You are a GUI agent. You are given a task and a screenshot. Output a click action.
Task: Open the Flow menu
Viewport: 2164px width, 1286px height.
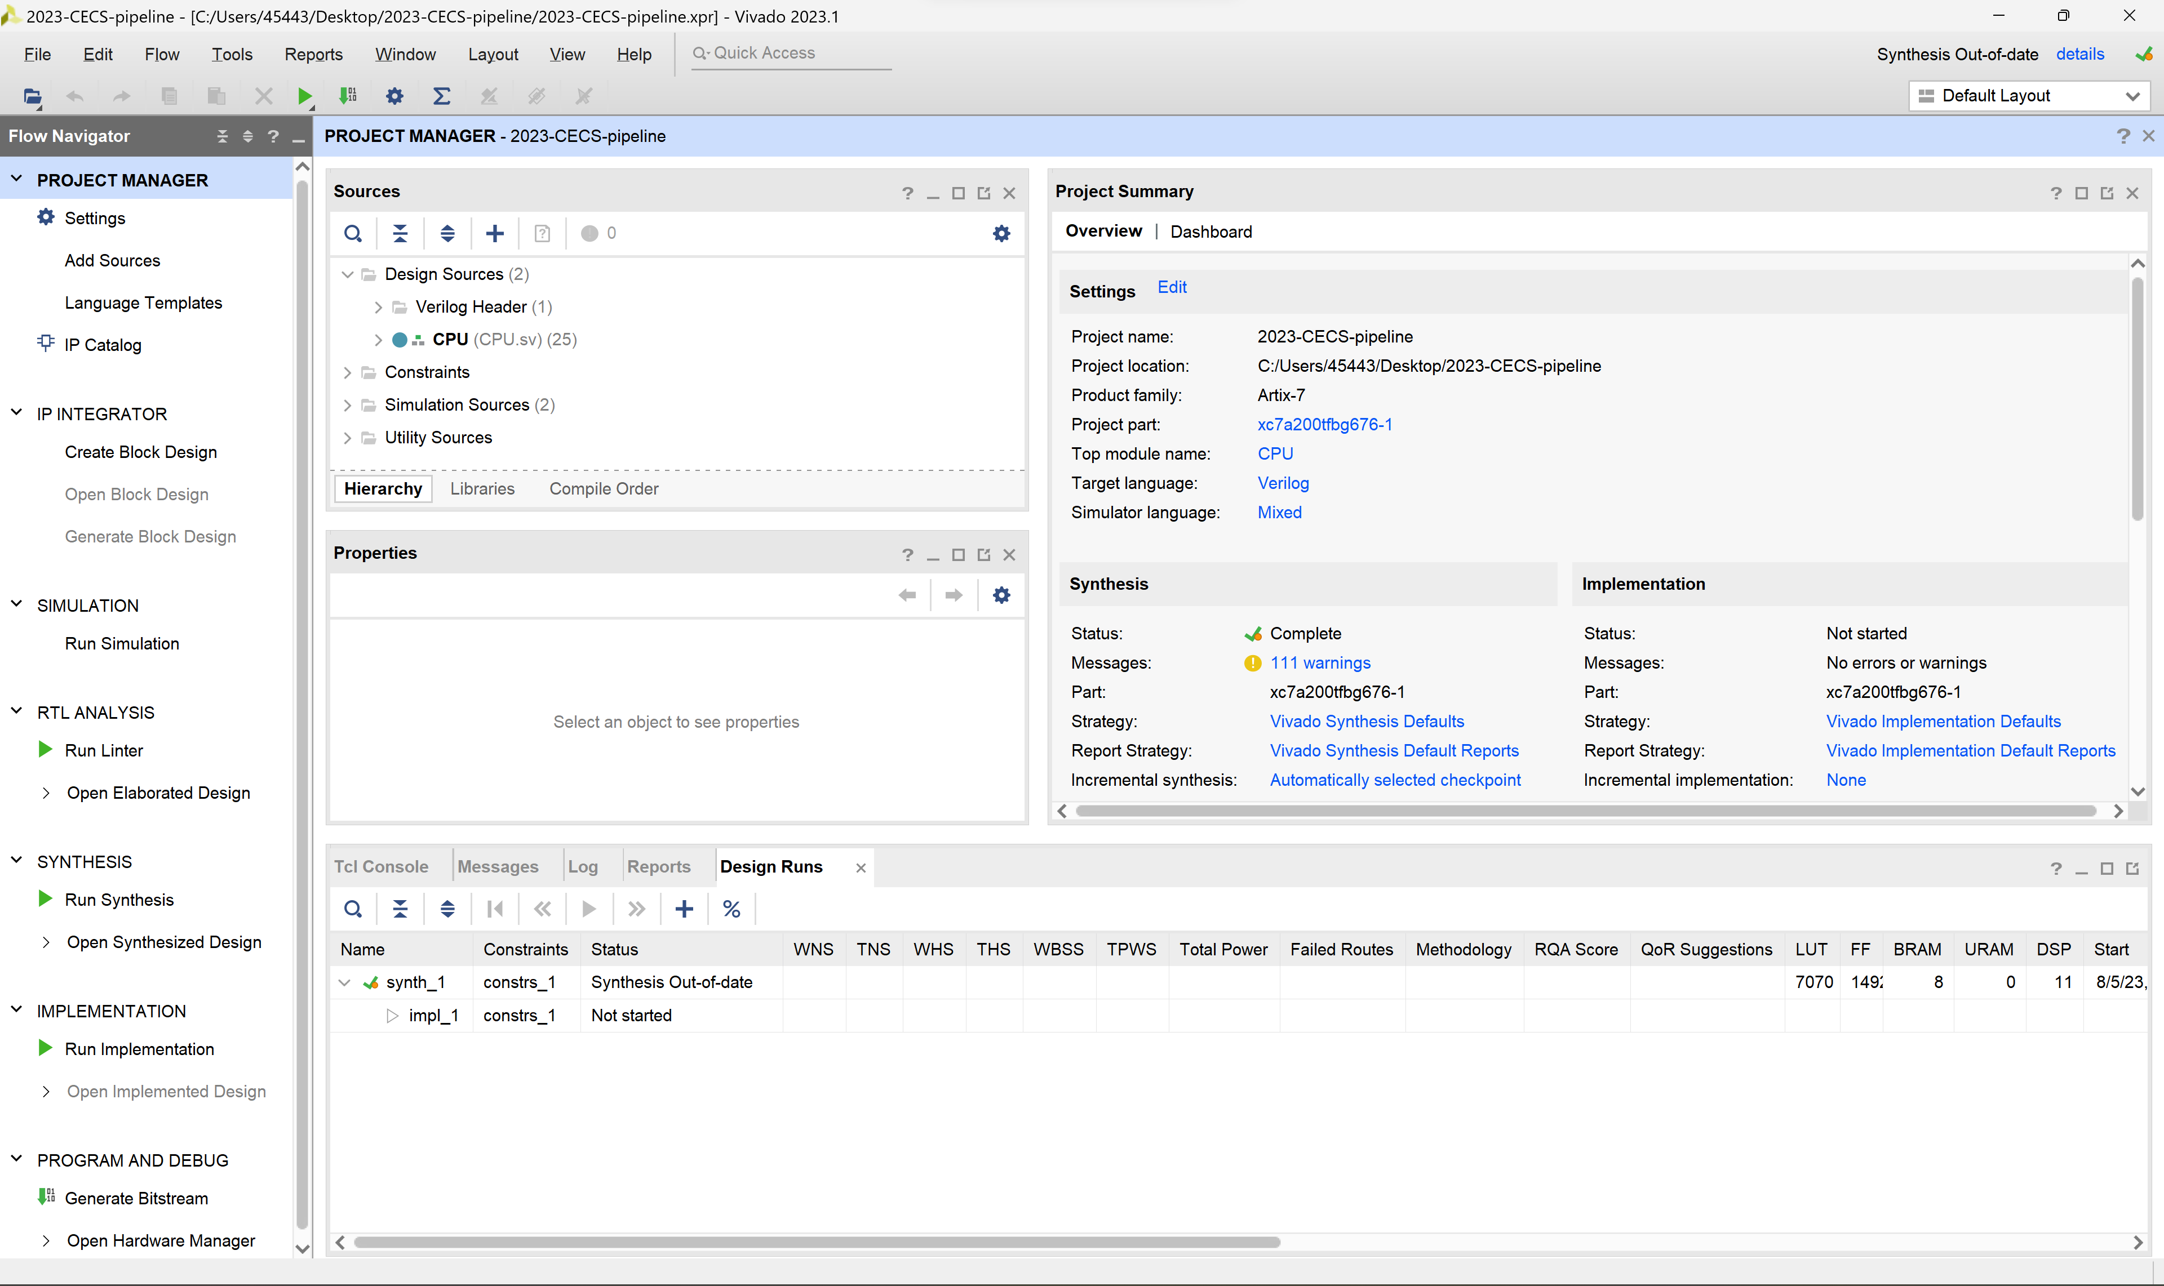pyautogui.click(x=161, y=54)
